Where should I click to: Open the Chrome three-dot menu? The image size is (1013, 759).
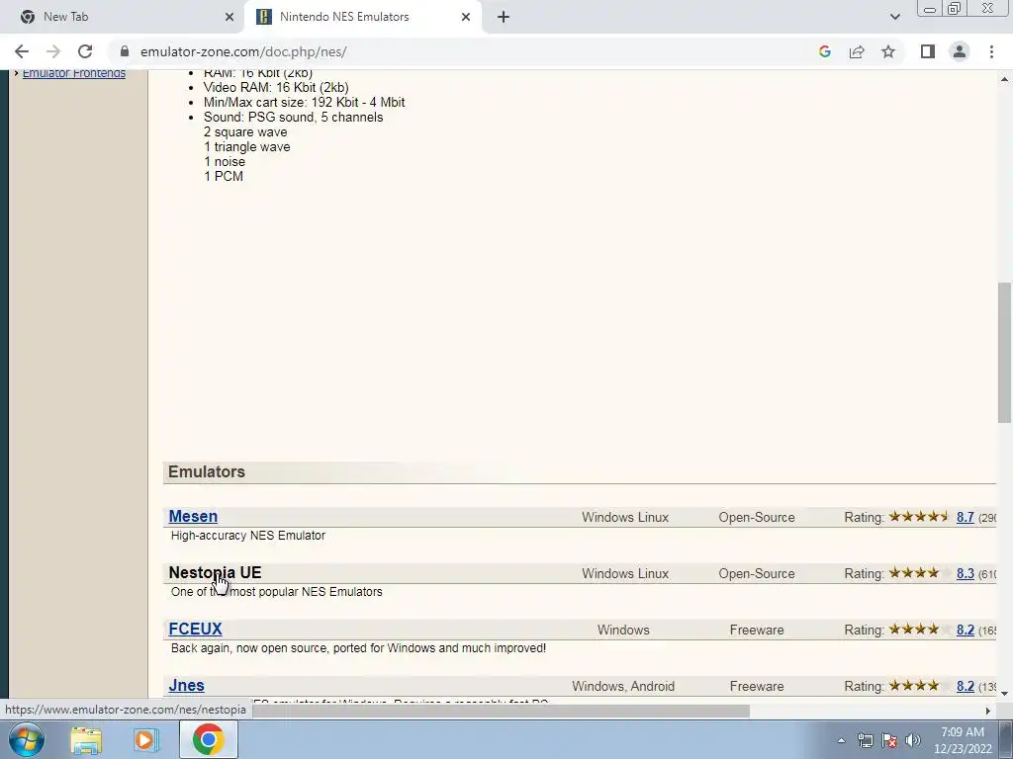(x=991, y=51)
